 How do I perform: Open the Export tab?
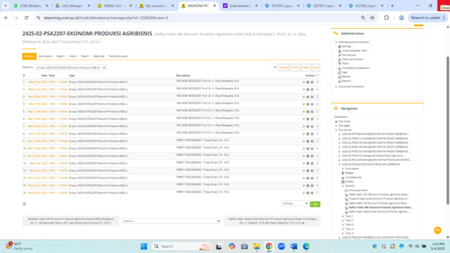click(x=85, y=56)
